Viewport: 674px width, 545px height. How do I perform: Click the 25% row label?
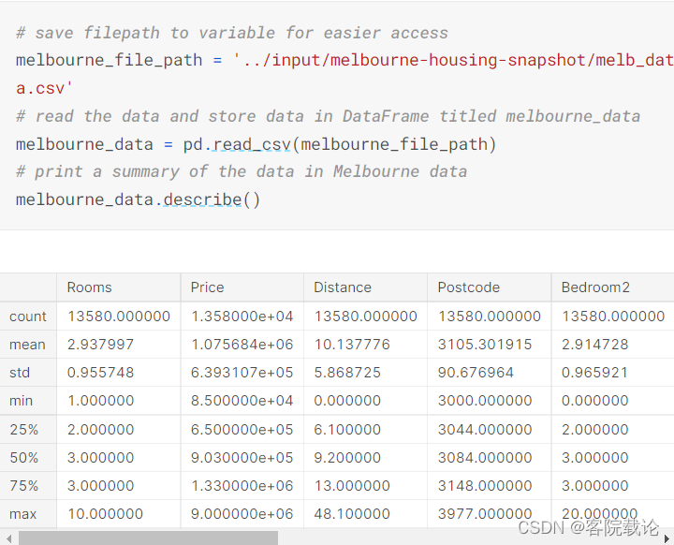click(24, 429)
